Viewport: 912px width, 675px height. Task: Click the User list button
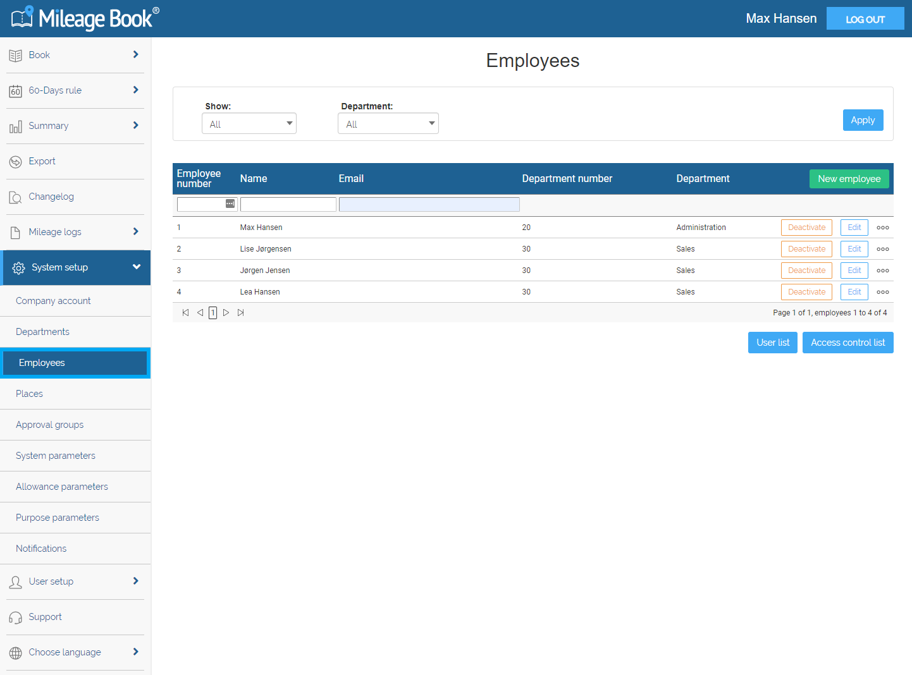pyautogui.click(x=773, y=343)
